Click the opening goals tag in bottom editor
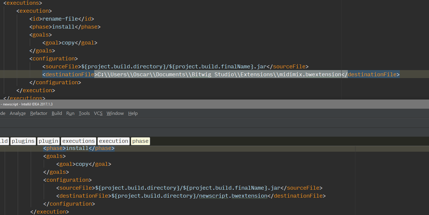The width and height of the screenshot is (429, 215). click(x=55, y=156)
